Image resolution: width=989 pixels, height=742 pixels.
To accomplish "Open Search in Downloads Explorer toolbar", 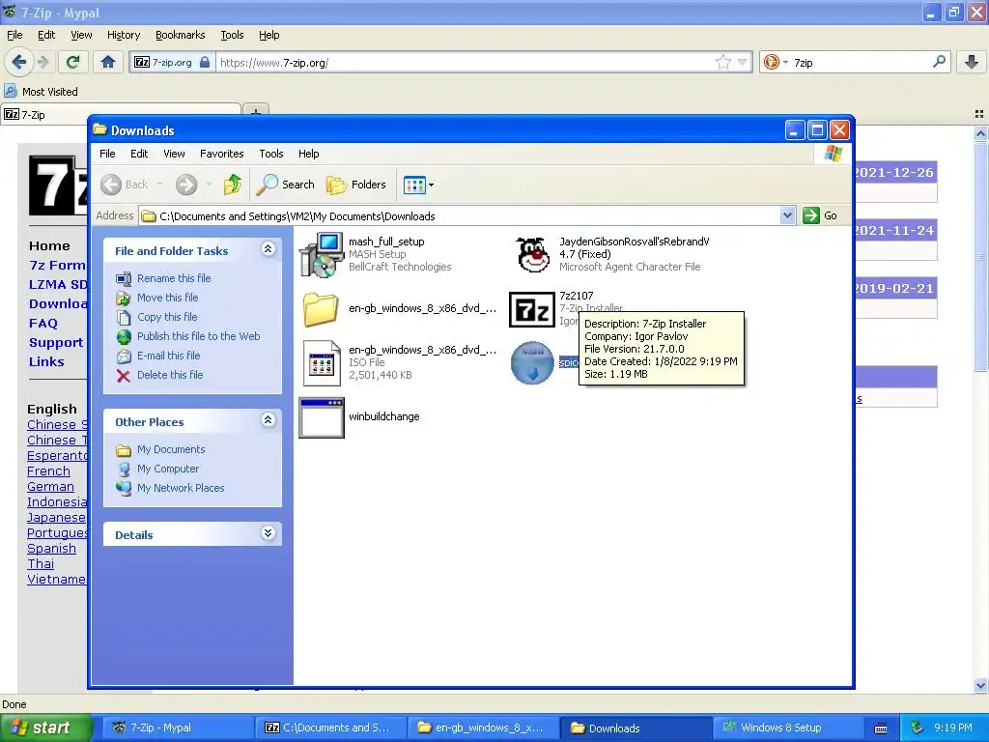I will click(286, 185).
